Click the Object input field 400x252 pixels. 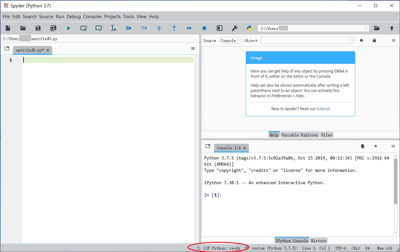tap(305, 40)
